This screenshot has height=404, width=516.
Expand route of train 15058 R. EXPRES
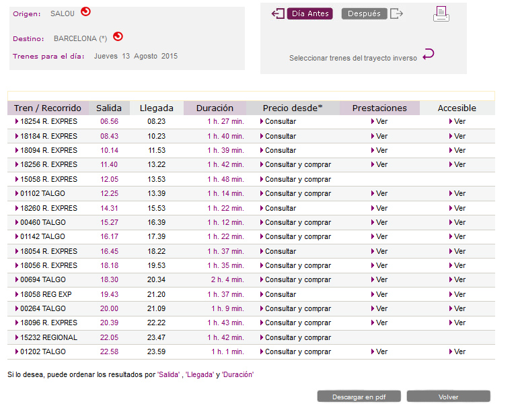point(46,180)
